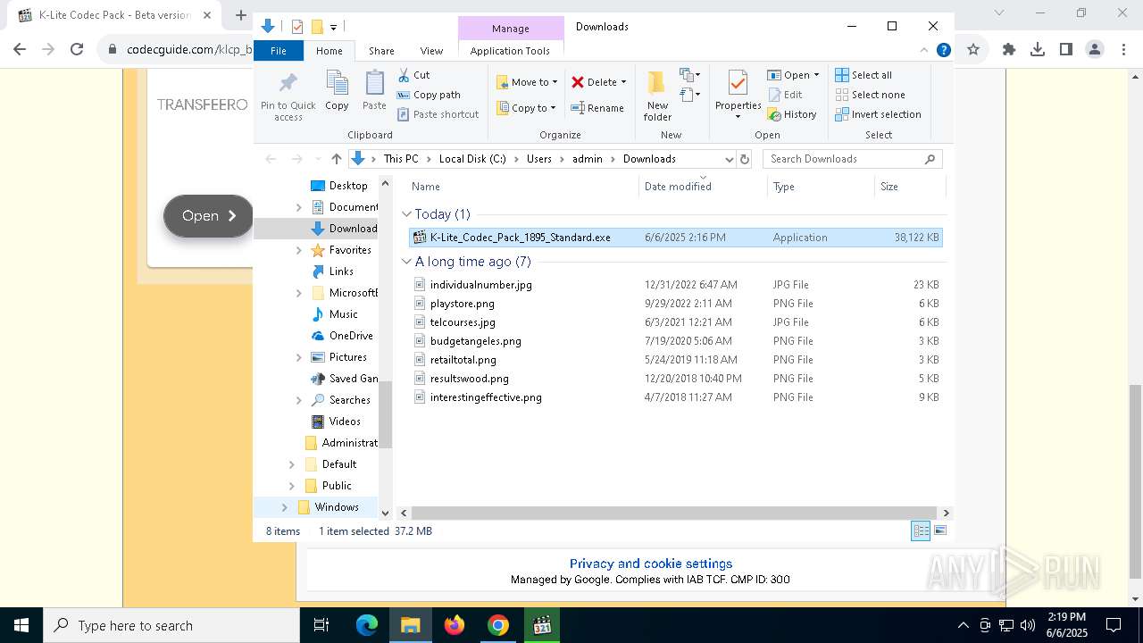Sort by the Date modified column header

703,187
